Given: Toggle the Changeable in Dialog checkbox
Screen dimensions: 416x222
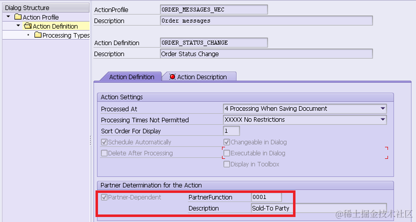Looking at the screenshot, I should point(226,142).
